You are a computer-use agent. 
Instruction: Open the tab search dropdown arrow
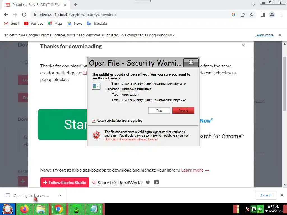pyautogui.click(x=253, y=5)
